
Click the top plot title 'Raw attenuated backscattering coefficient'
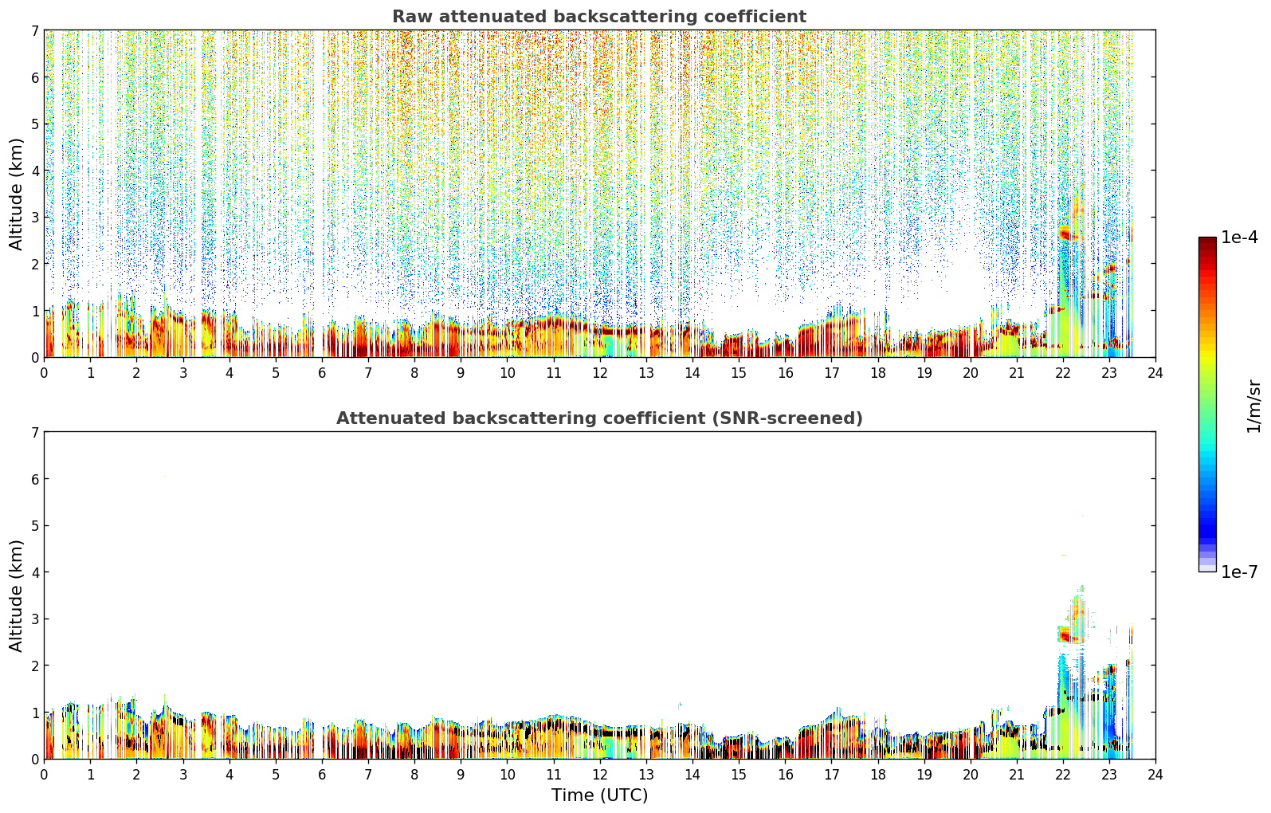click(x=599, y=17)
